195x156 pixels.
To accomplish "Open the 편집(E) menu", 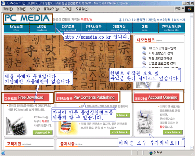I will click(x=21, y=9).
